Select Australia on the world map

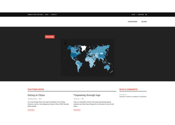(107, 67)
